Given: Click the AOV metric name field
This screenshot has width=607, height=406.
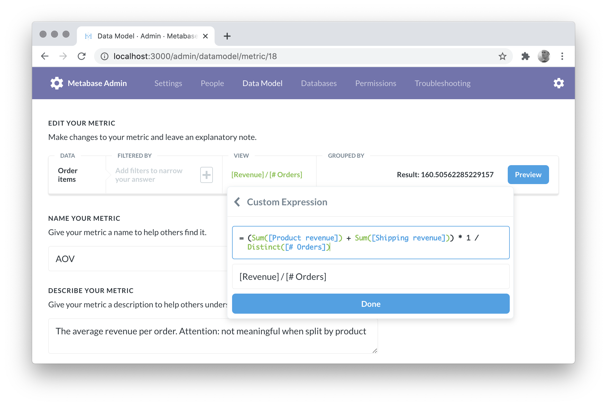Looking at the screenshot, I should (138, 259).
